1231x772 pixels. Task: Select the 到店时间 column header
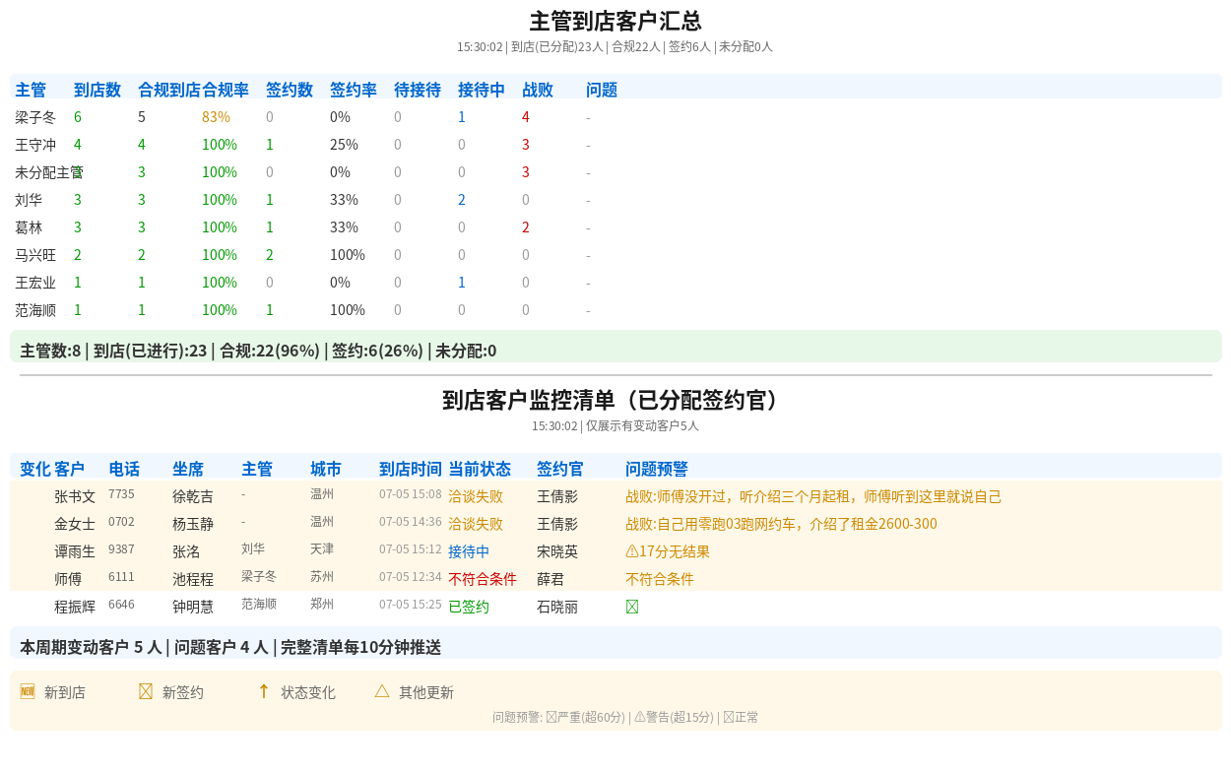coord(411,469)
